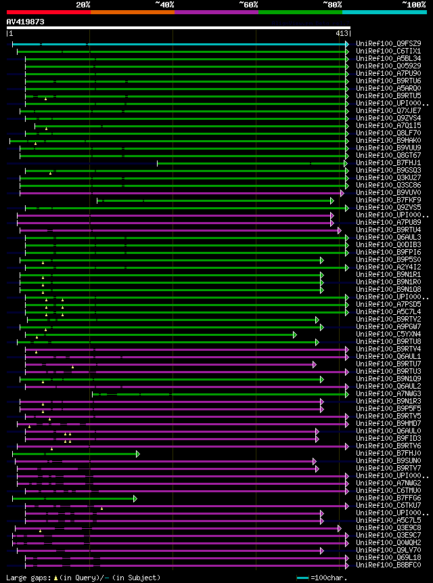Image resolution: width=433 pixels, height=583 pixels.
Task: Select the UniRef100_Q6AUL1 label
Action: (x=388, y=356)
